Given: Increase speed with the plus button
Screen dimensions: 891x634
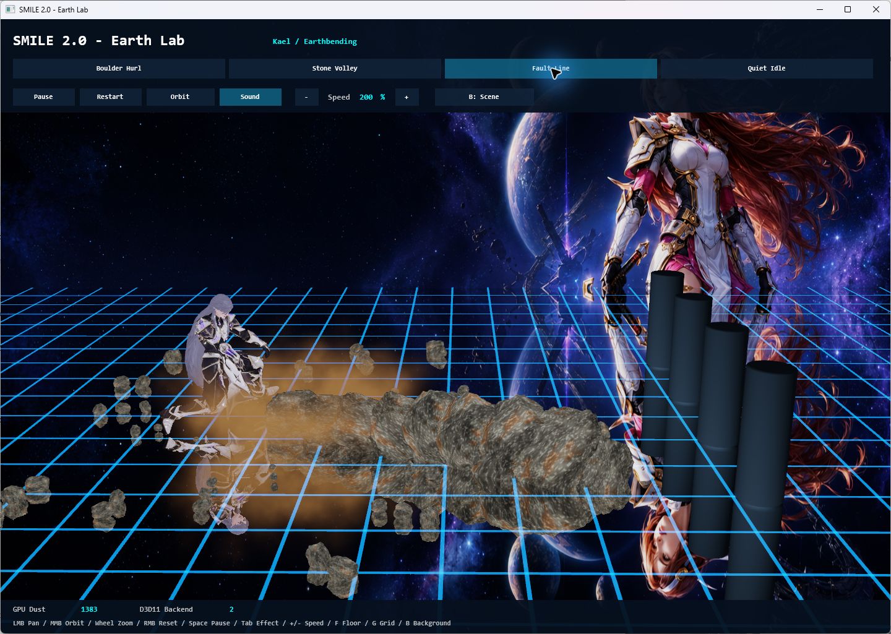Looking at the screenshot, I should (407, 97).
